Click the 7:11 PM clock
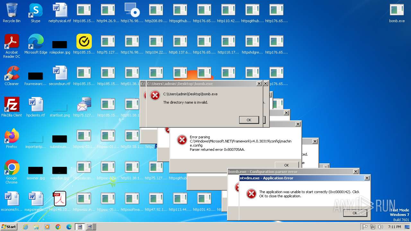Viewport: 411px width, 231px height. [395, 227]
